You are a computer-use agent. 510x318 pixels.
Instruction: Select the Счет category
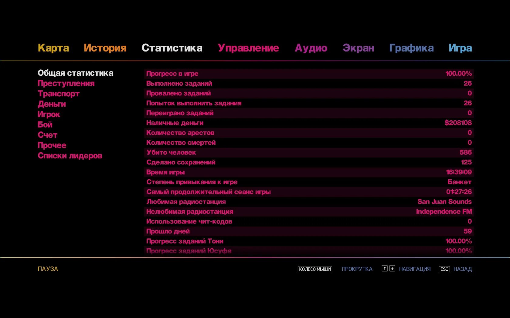(47, 135)
